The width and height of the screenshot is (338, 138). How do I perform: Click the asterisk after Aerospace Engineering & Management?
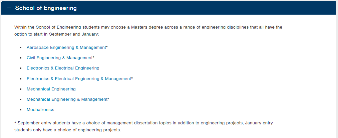[107, 47]
